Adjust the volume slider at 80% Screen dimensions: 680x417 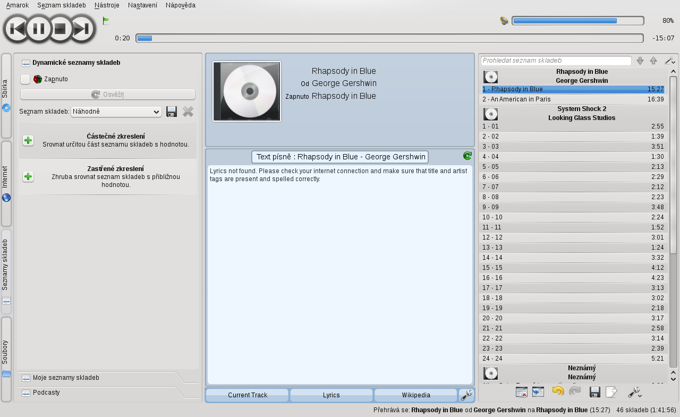point(578,21)
